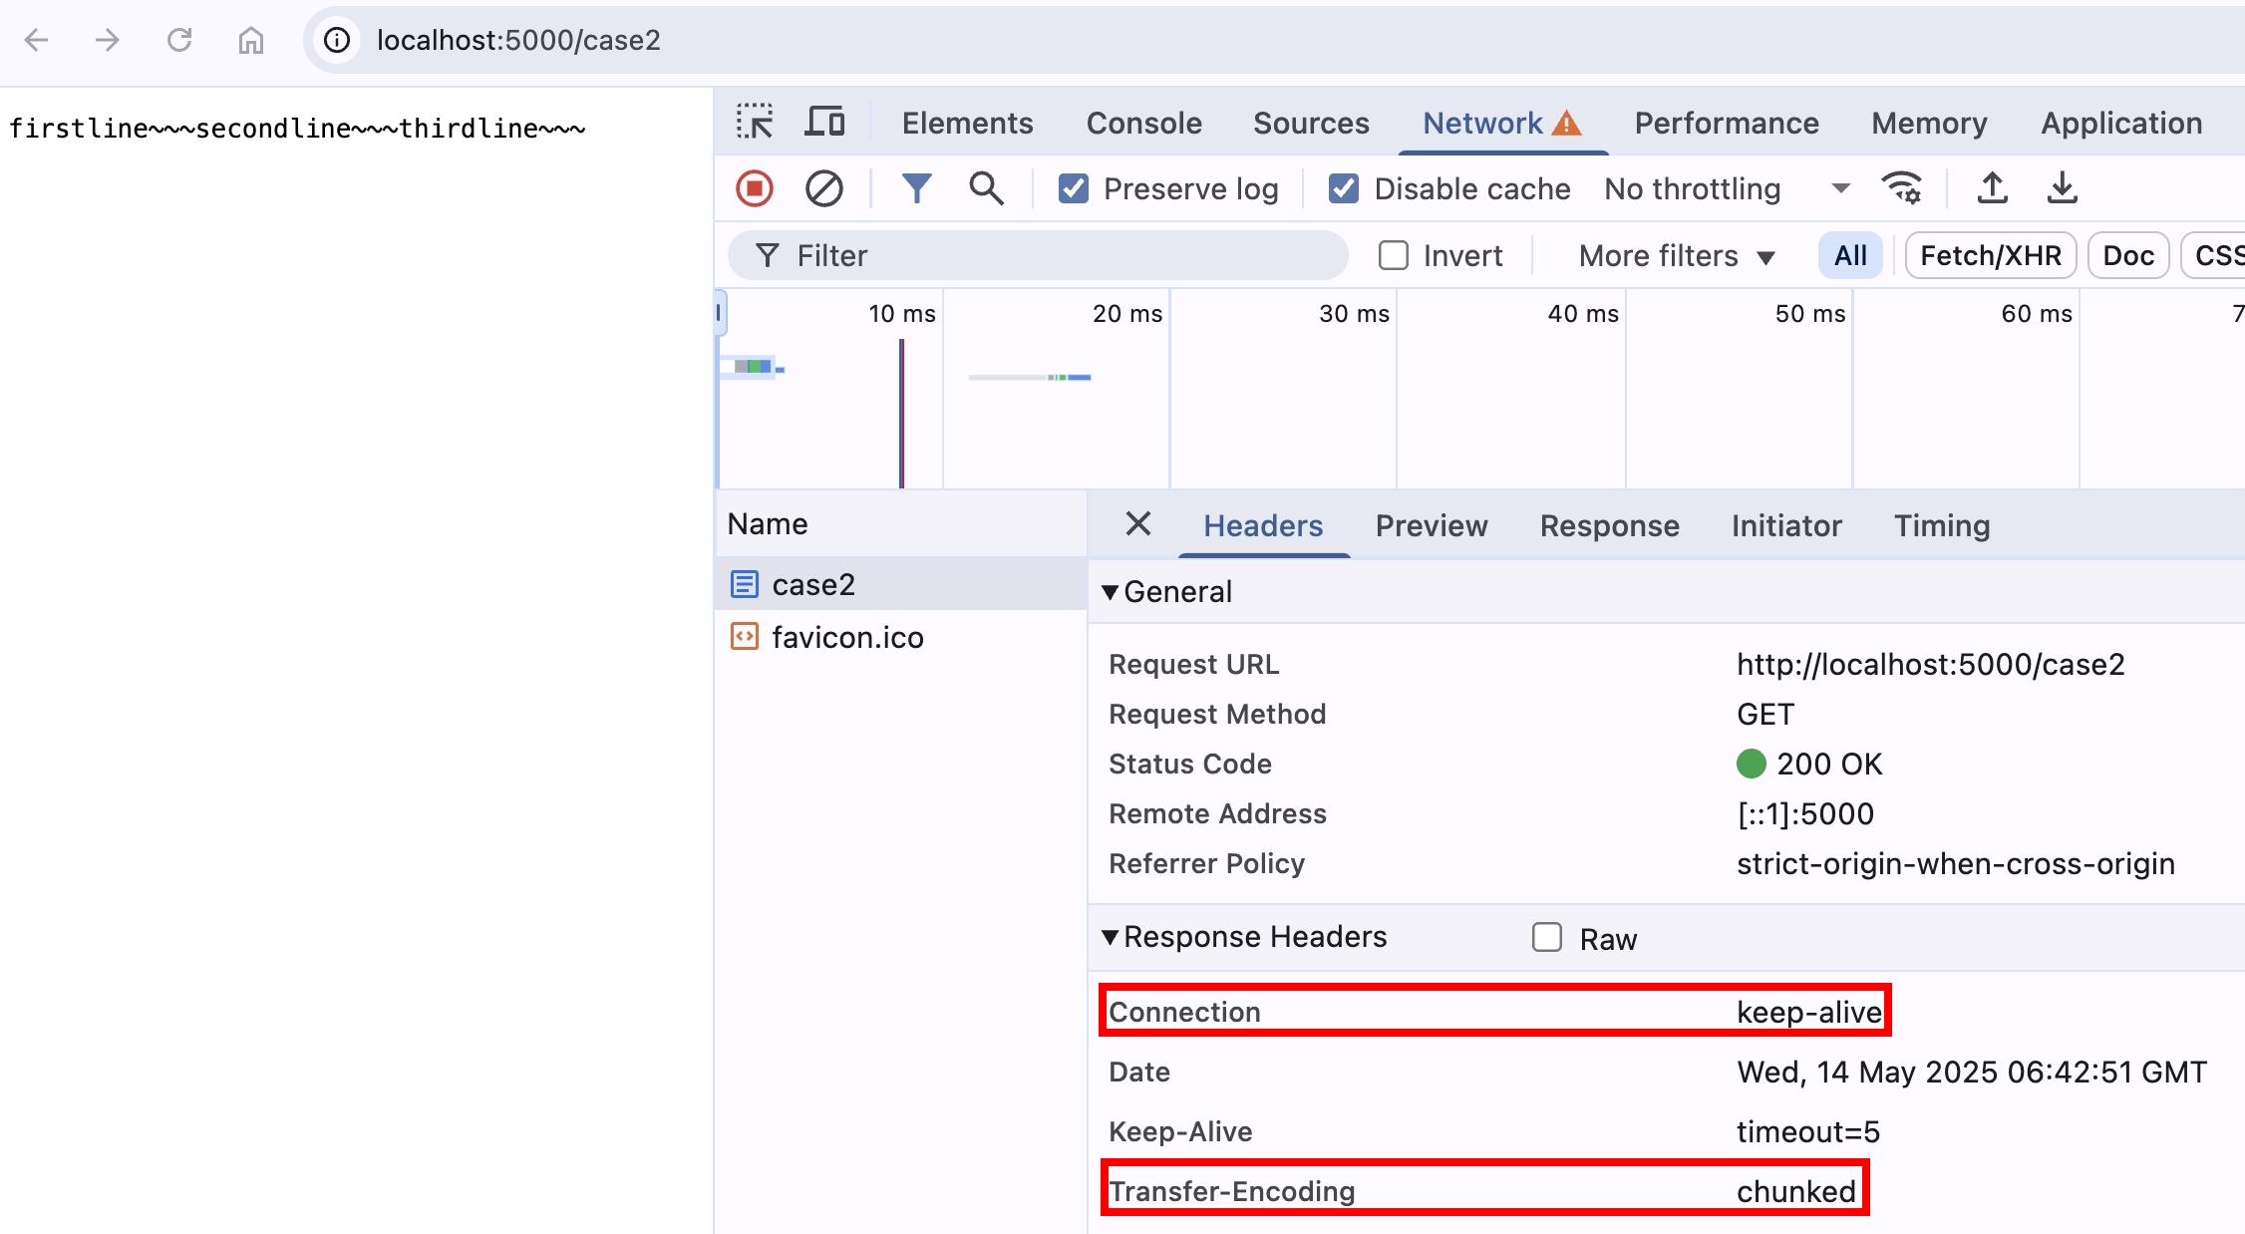Uncheck the Disable cache checkbox
This screenshot has width=2245, height=1234.
click(x=1344, y=188)
